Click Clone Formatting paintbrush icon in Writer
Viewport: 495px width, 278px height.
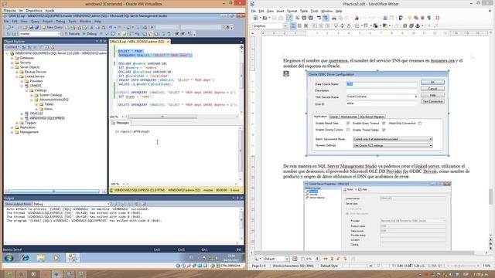(x=357, y=18)
